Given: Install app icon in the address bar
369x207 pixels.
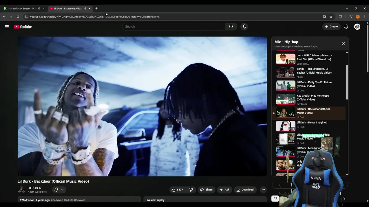Looking at the screenshot, I should coord(325,17).
